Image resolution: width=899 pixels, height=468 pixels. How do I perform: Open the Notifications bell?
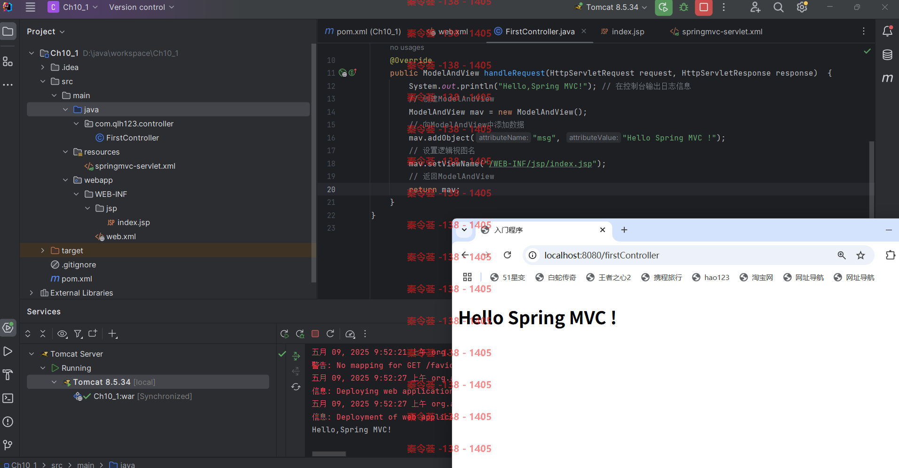887,31
